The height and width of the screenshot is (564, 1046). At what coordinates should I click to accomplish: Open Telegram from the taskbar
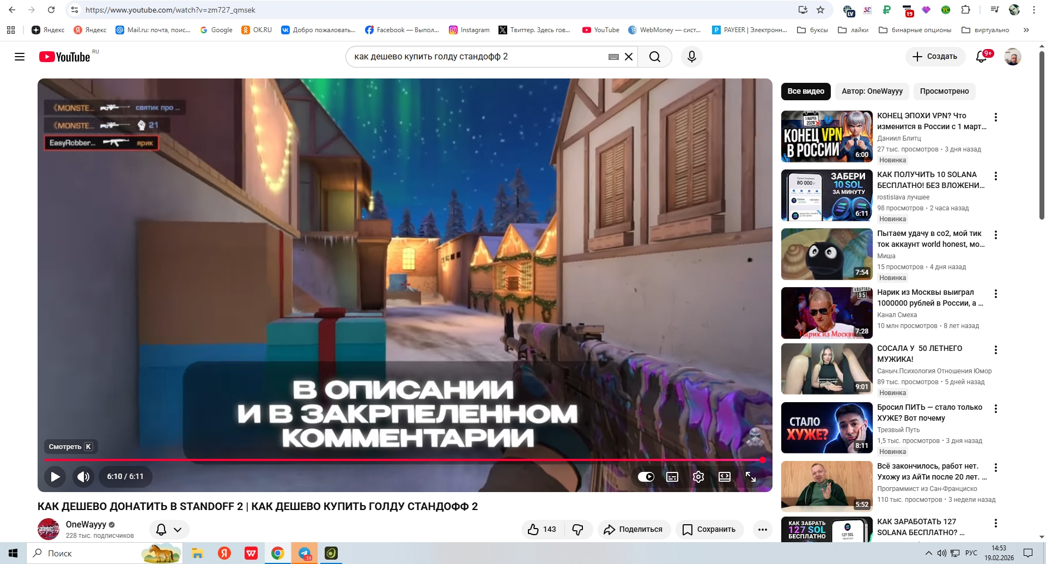click(x=305, y=553)
